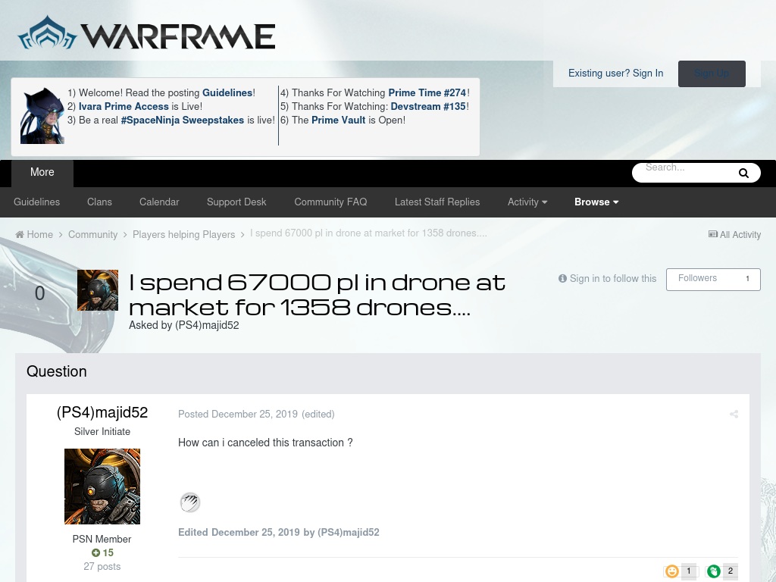Expand the Activity dropdown menu

pyautogui.click(x=527, y=202)
